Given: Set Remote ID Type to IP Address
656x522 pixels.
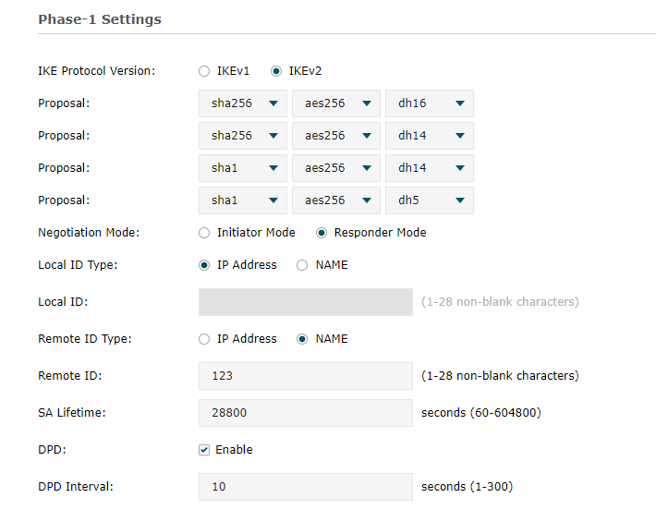Looking at the screenshot, I should tap(204, 339).
